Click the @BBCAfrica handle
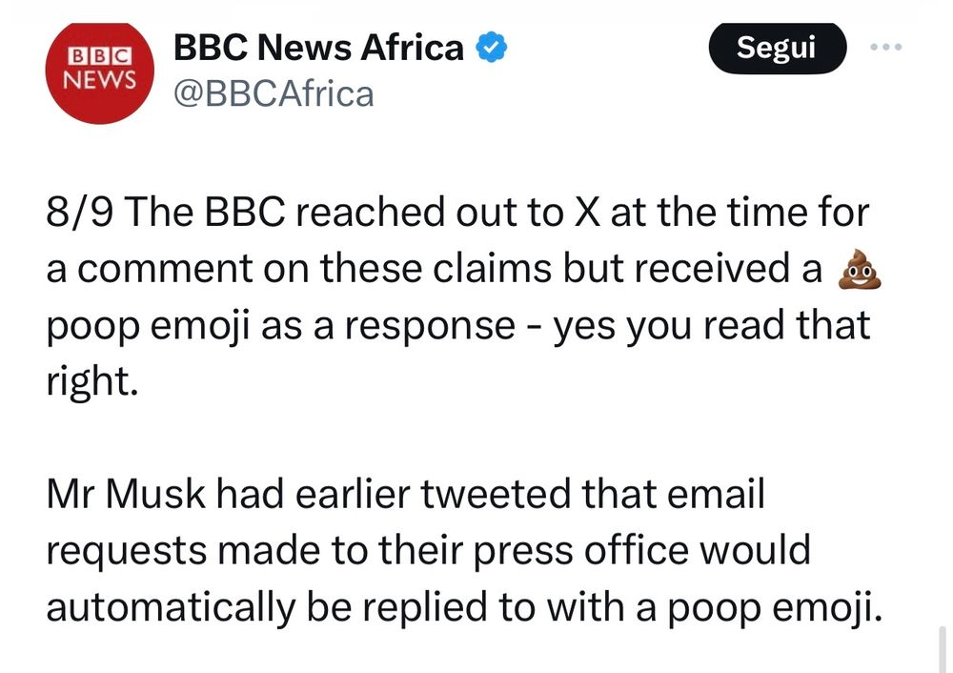 pyautogui.click(x=274, y=93)
